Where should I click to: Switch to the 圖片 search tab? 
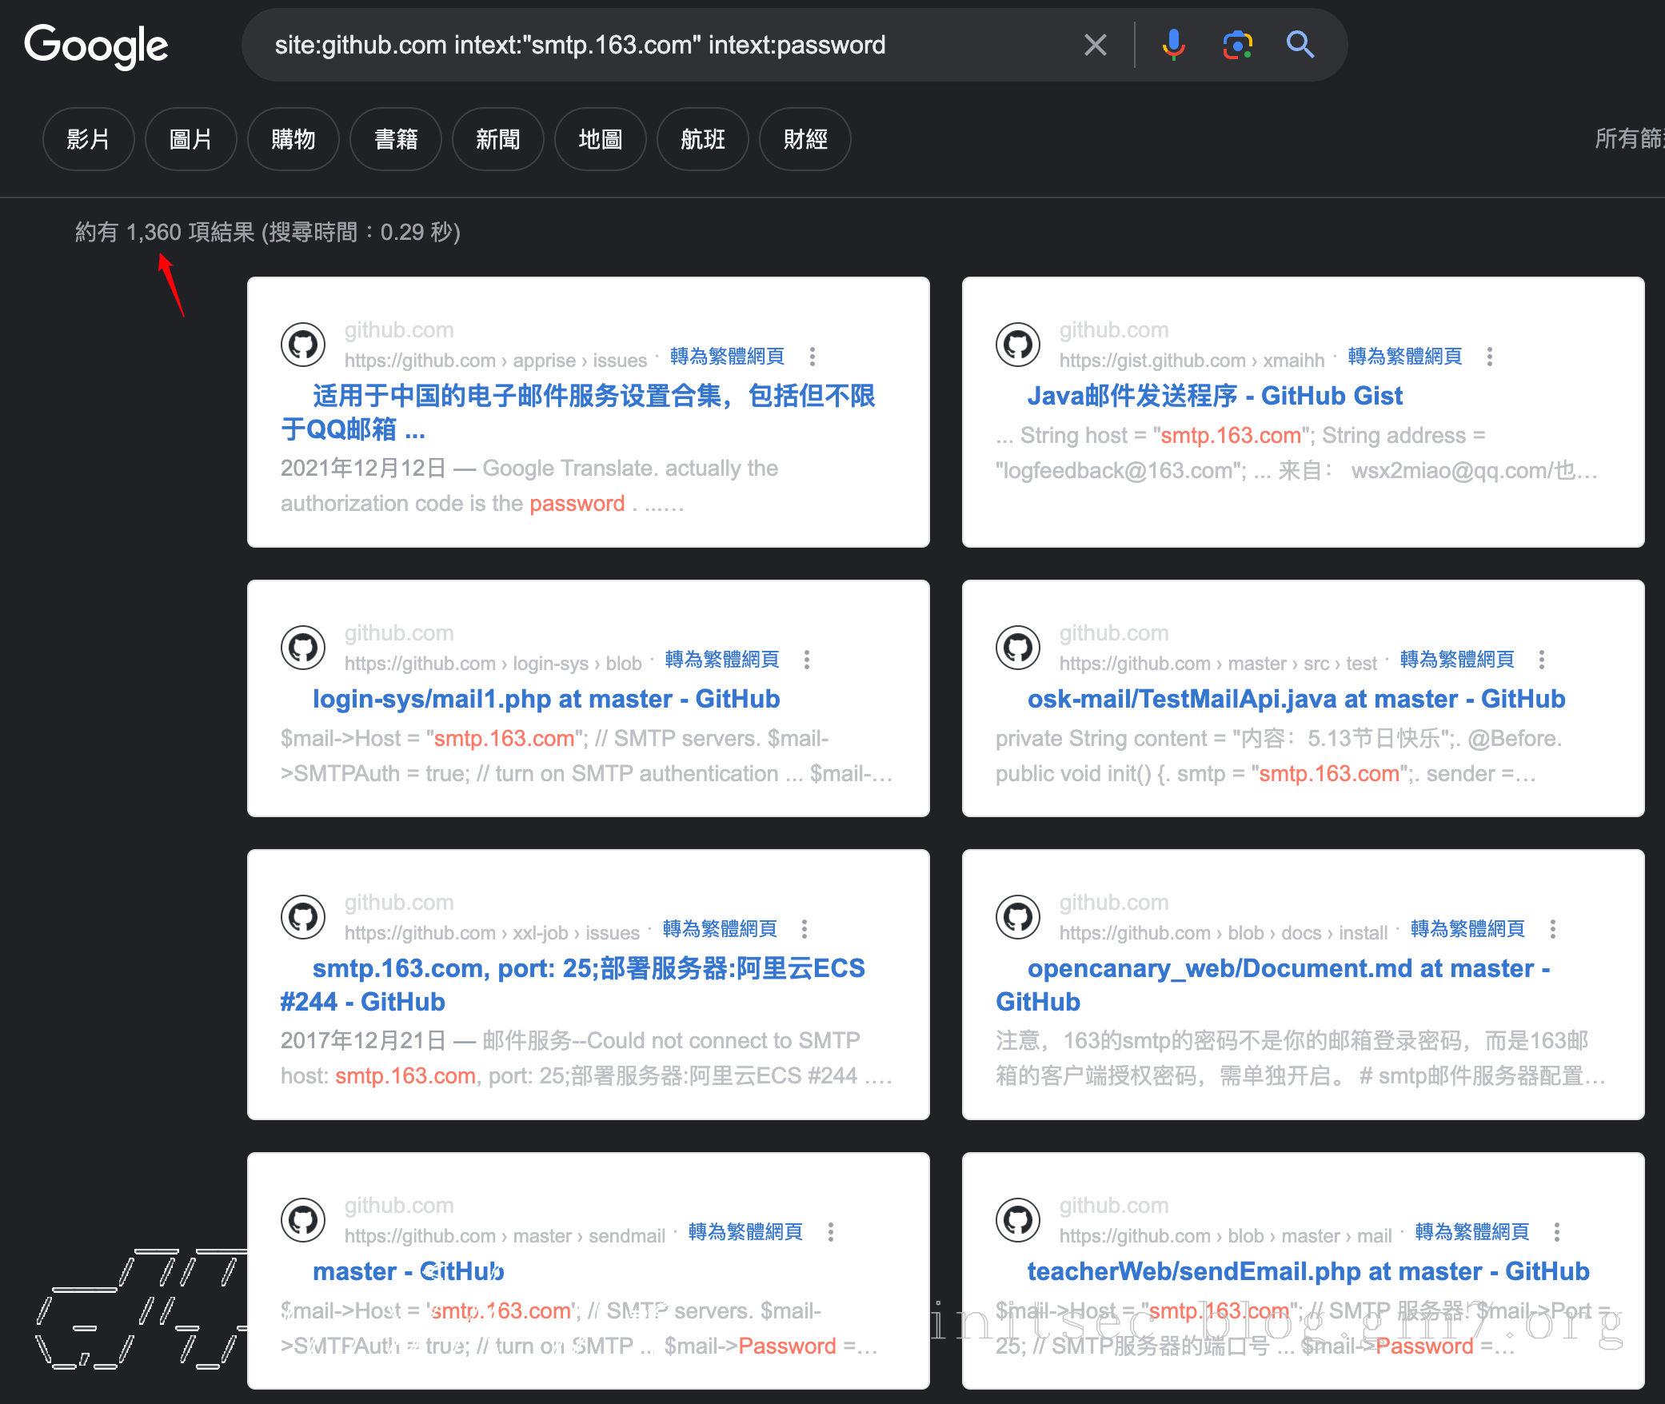pos(190,139)
